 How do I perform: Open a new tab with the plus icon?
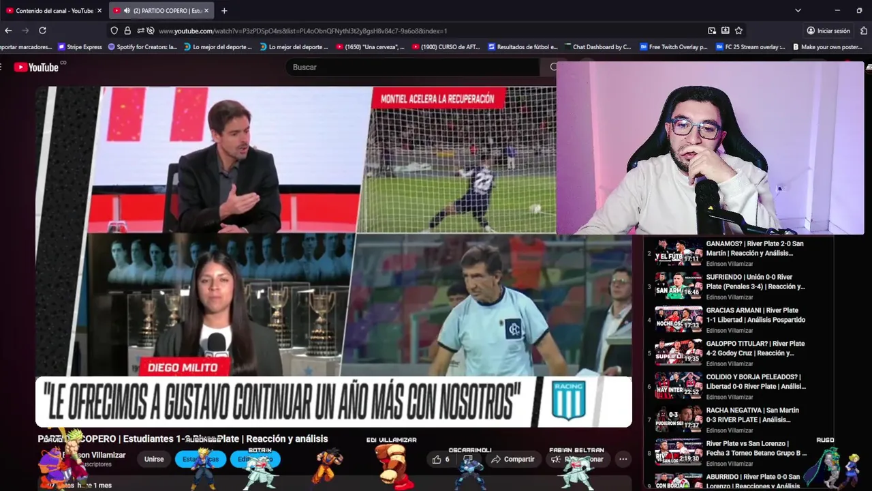tap(224, 11)
